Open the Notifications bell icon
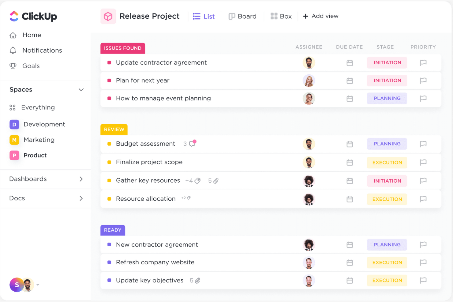 click(13, 50)
